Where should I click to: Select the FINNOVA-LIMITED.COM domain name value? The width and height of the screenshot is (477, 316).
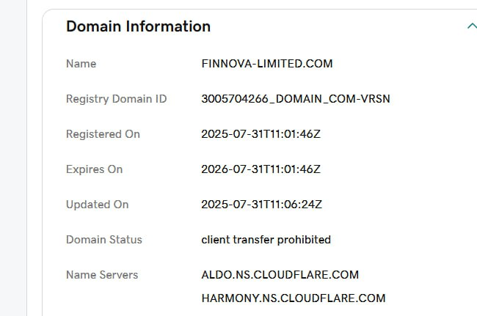pos(266,64)
